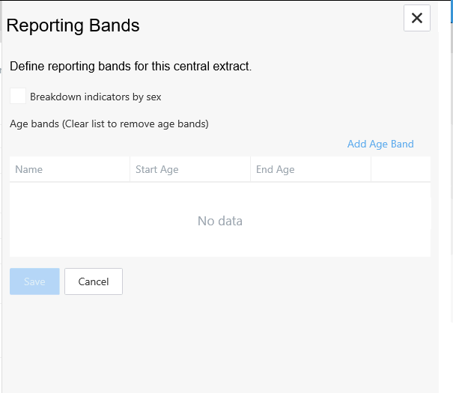The width and height of the screenshot is (453, 393).
Task: Click the 'Breakdown indicators by sex' label
Action: (95, 97)
